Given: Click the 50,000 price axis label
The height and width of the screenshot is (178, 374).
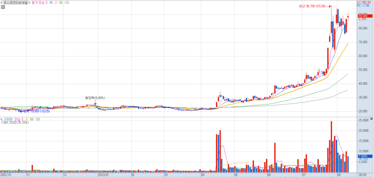Looking at the screenshot, I should (362, 70).
